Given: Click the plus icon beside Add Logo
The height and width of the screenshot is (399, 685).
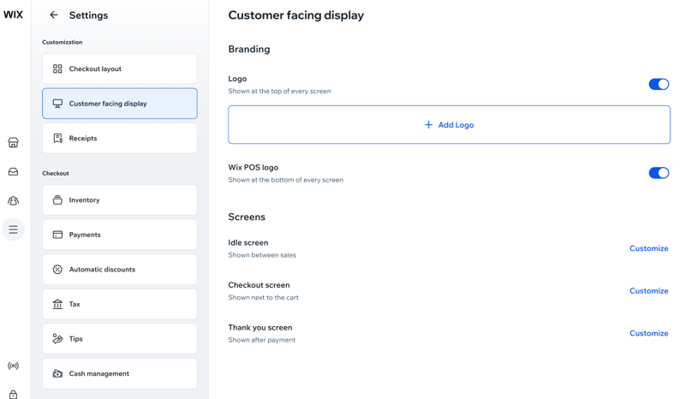Looking at the screenshot, I should pyautogui.click(x=428, y=125).
